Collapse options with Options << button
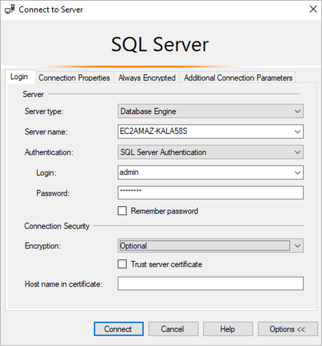322x346 pixels. (288, 329)
